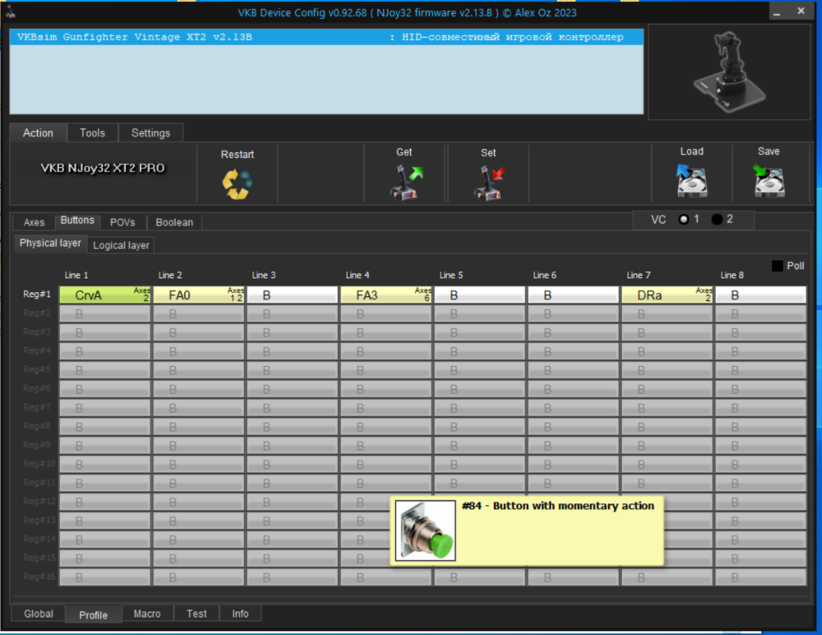Viewport: 822px width, 635px height.
Task: Click Reg#2 Line 1 B cell
Action: tap(105, 314)
